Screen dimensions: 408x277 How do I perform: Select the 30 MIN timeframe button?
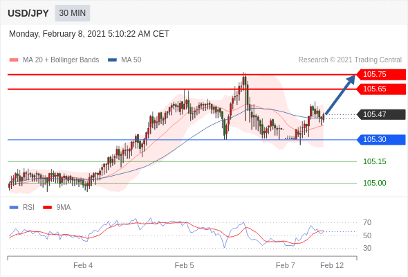point(73,13)
